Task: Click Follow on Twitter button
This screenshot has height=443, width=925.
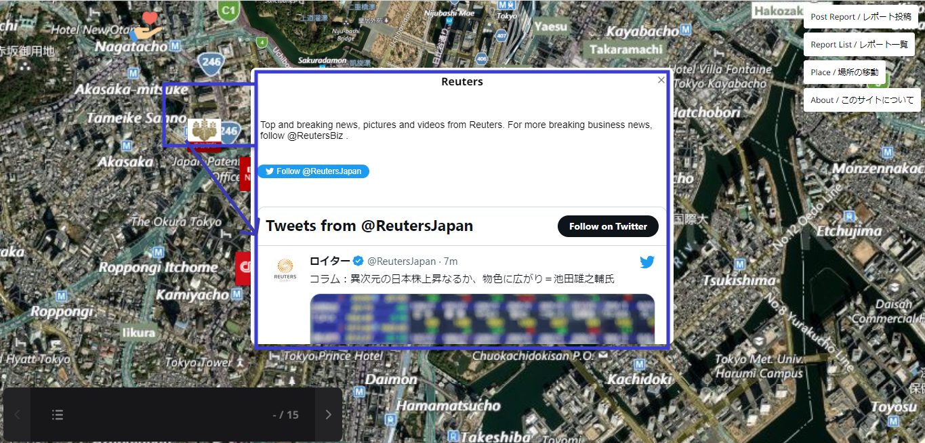Action: pos(608,226)
